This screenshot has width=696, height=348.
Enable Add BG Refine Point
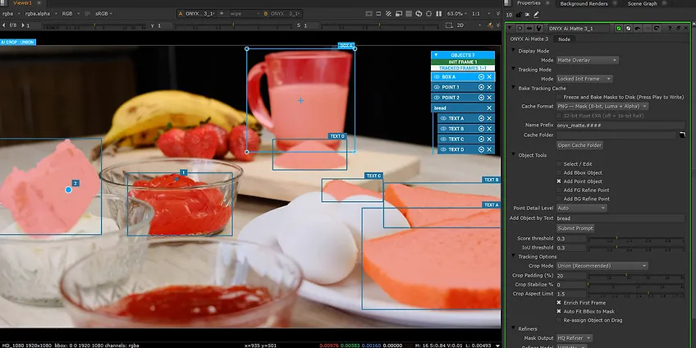pyautogui.click(x=559, y=199)
